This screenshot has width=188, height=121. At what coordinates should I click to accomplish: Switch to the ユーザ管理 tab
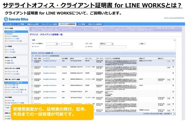point(20,24)
